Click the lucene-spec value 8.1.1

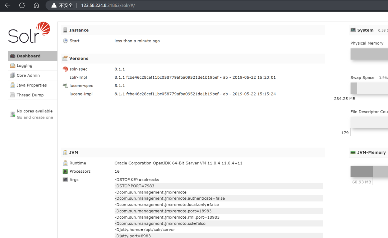pos(120,85)
